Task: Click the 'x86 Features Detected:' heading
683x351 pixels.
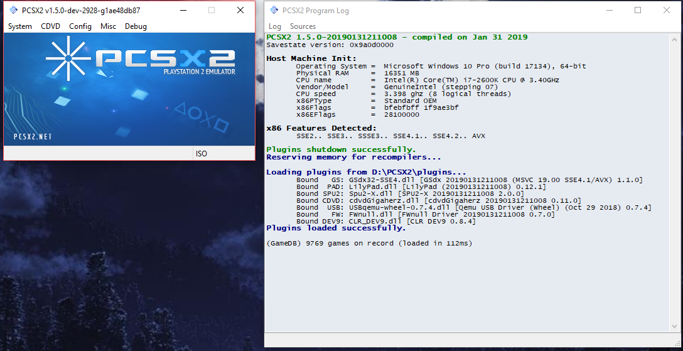Action: tap(321, 128)
